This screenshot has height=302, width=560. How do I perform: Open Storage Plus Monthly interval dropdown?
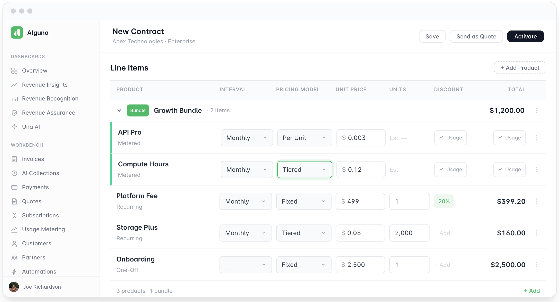click(246, 233)
